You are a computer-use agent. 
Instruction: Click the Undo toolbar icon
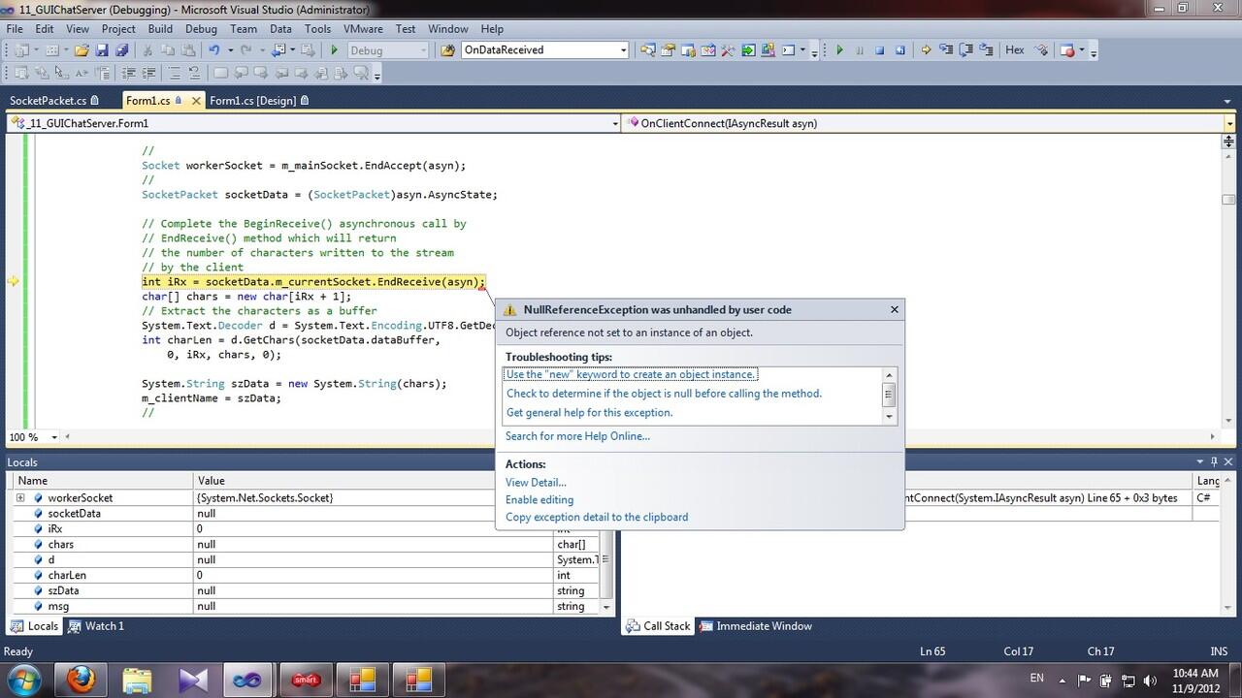pyautogui.click(x=213, y=50)
